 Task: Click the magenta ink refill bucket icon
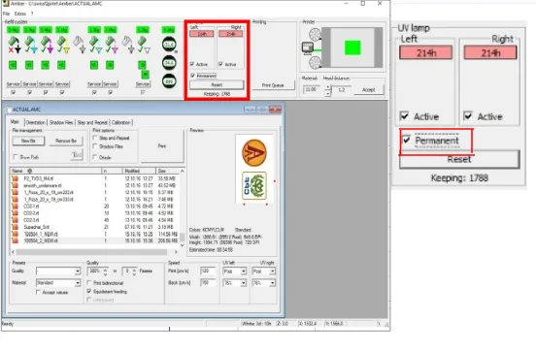pyautogui.click(x=47, y=45)
